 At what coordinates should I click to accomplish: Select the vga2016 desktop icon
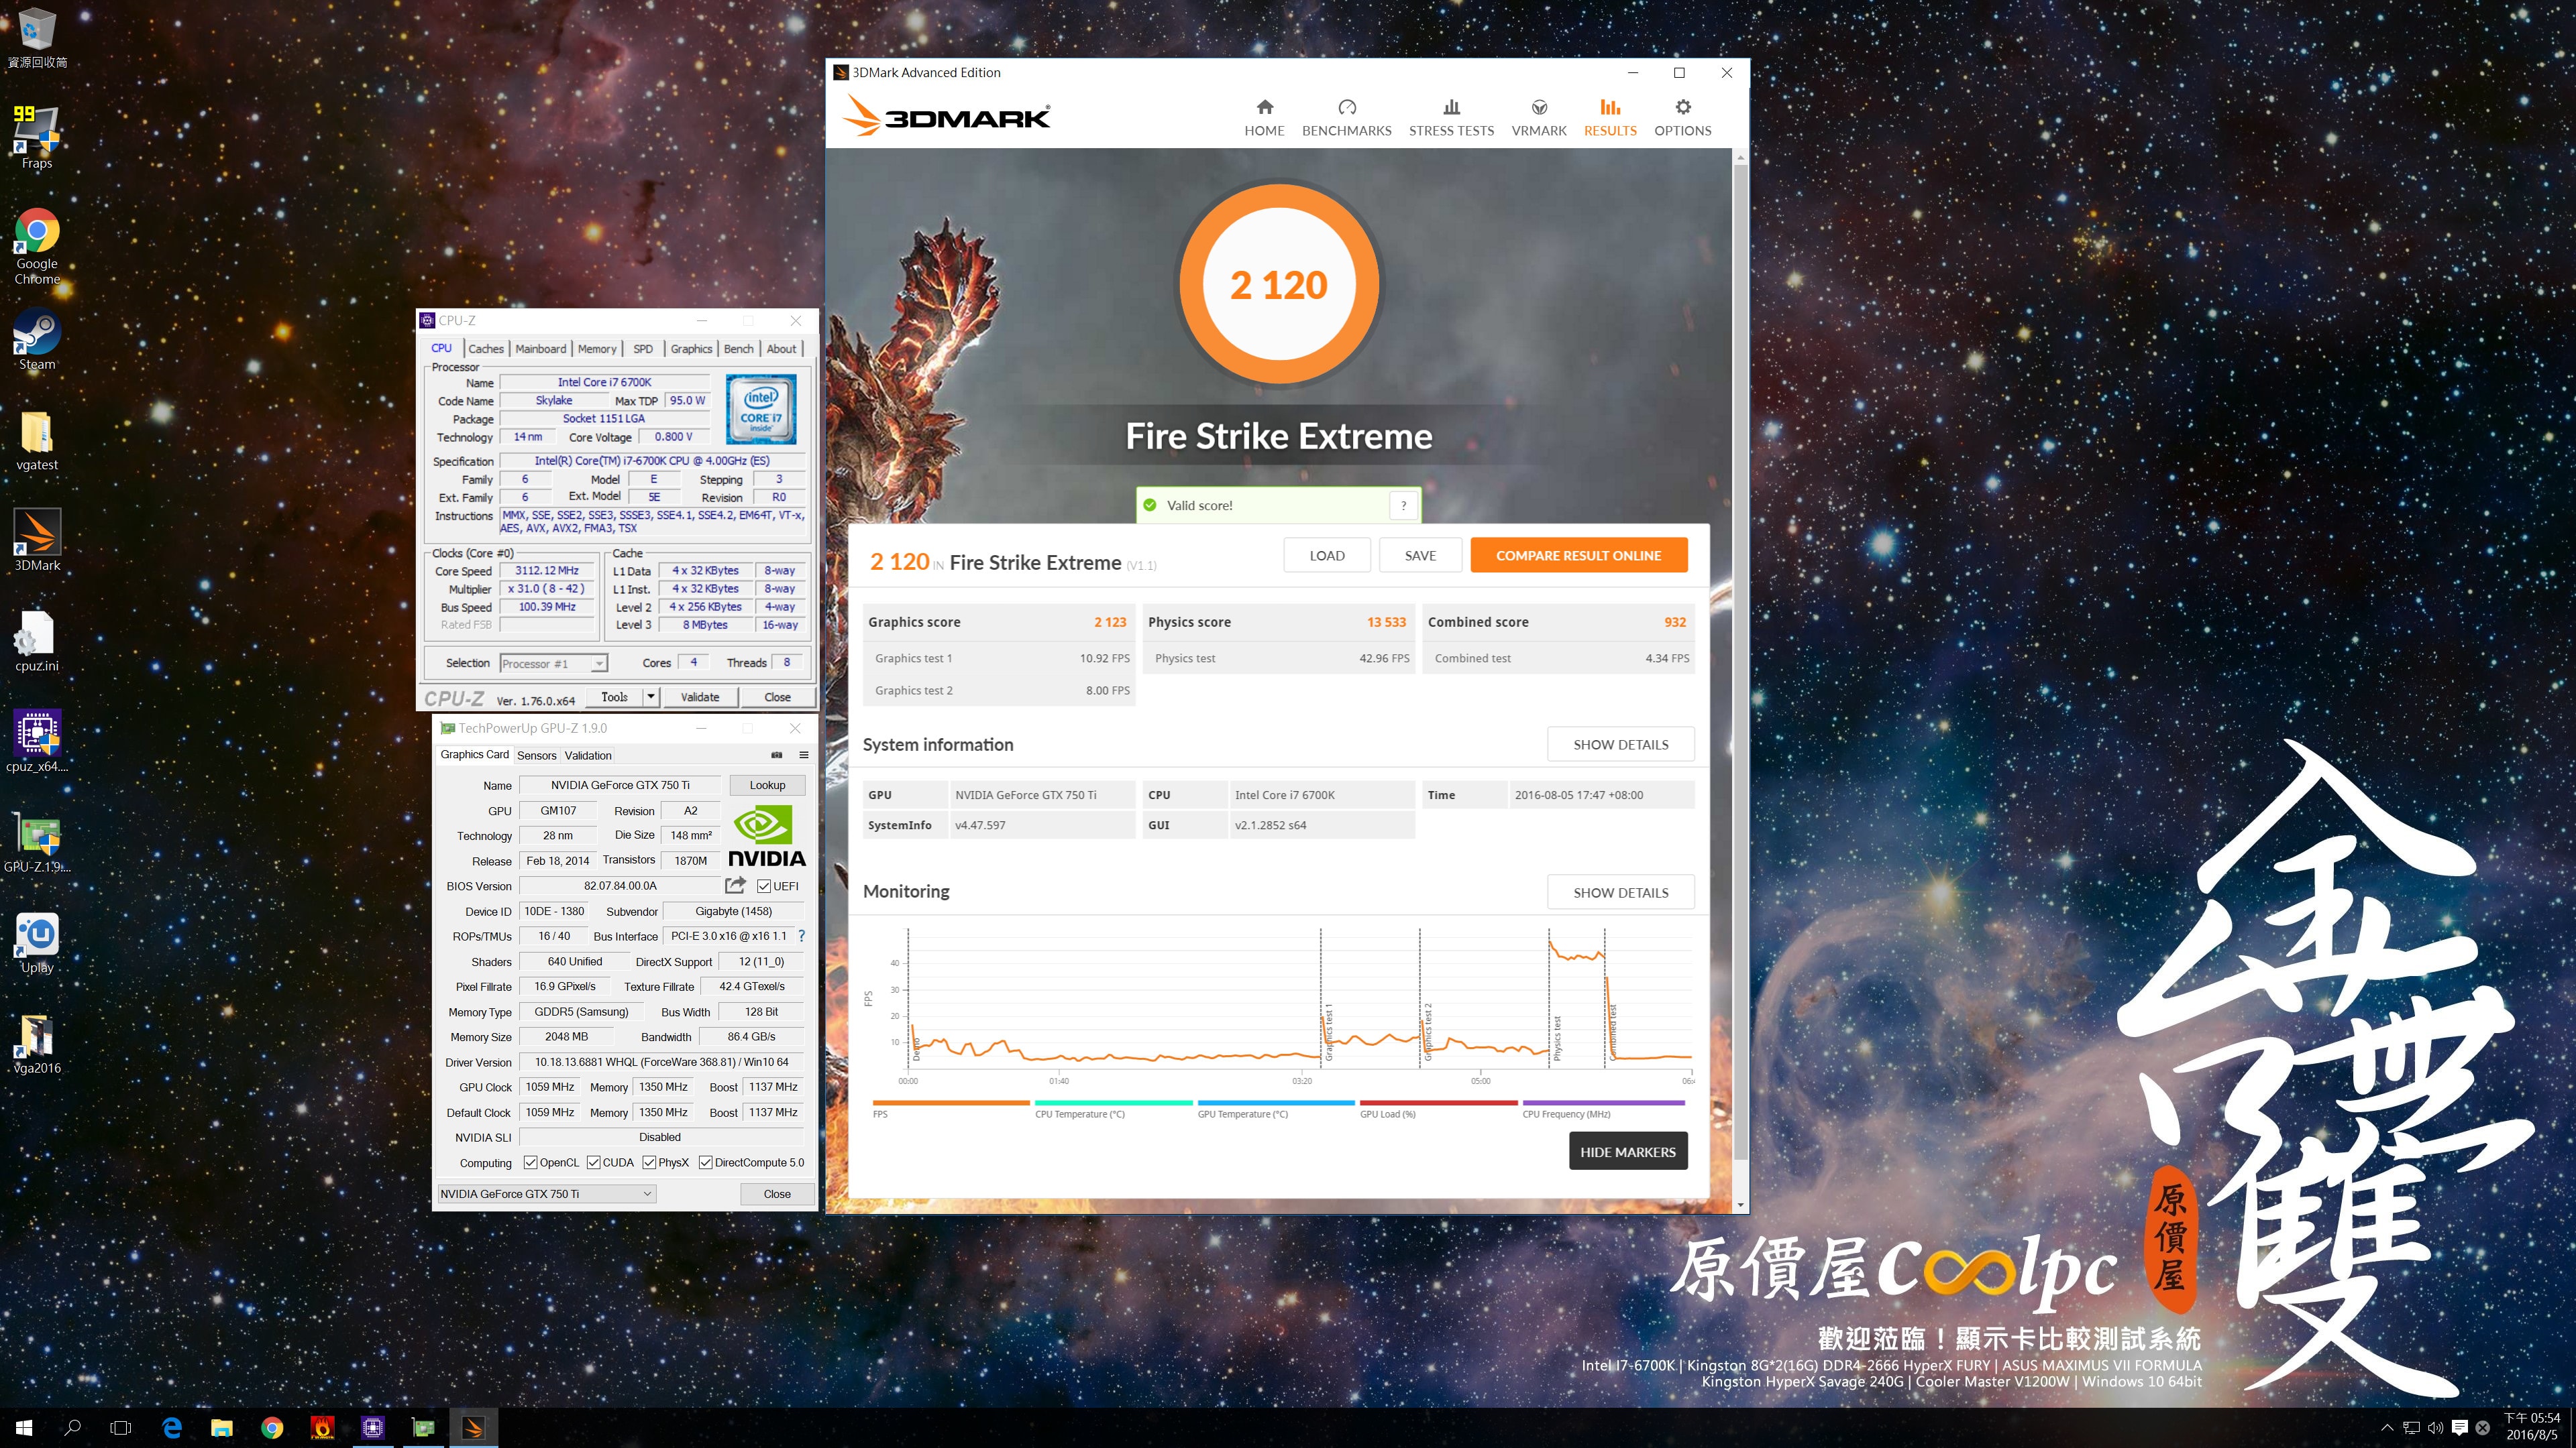(x=37, y=1043)
